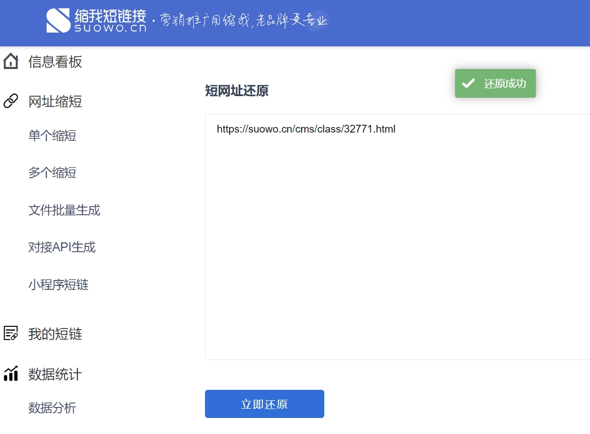Collapse the 网址缩短 menu section
590x434 pixels.
[x=55, y=102]
